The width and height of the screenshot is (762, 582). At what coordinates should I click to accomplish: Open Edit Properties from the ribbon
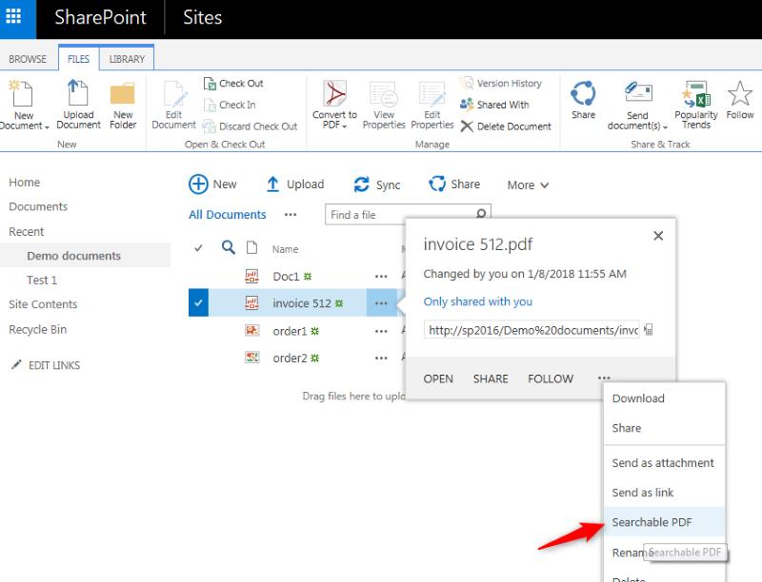click(432, 105)
